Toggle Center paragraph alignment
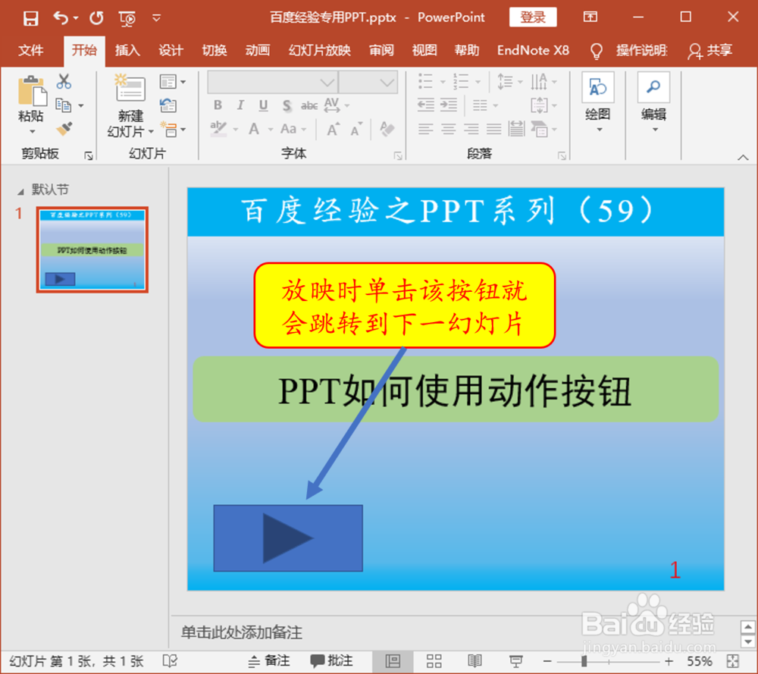The height and width of the screenshot is (674, 758). tap(448, 129)
